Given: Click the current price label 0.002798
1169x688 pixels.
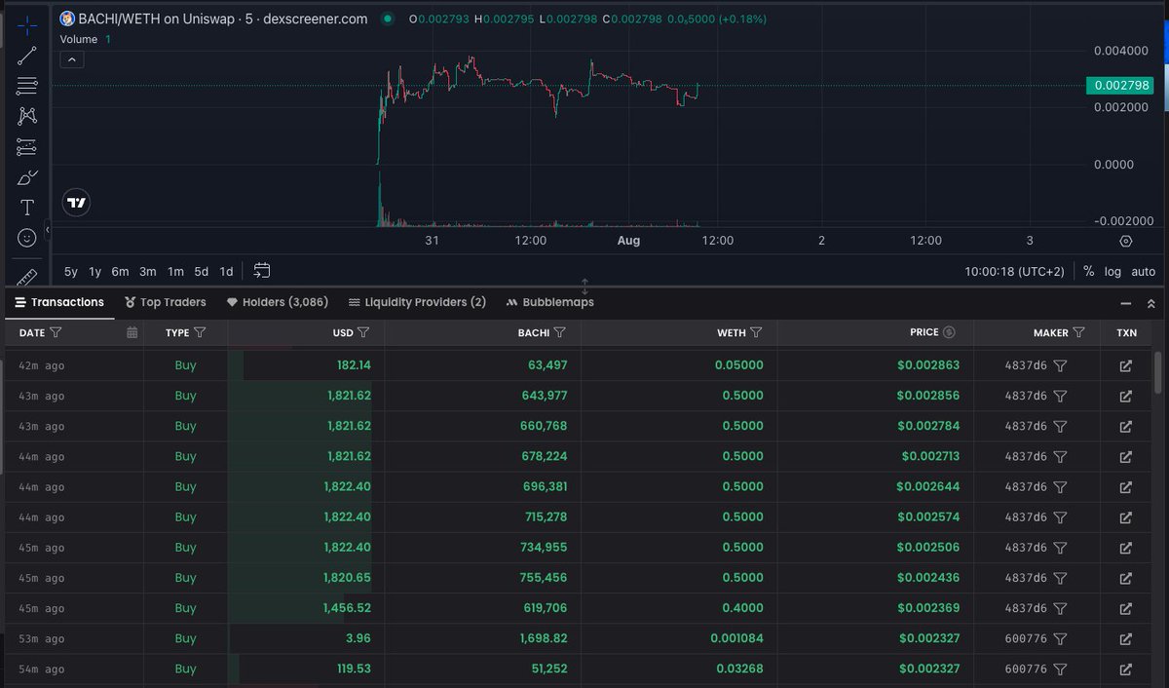Looking at the screenshot, I should click(1120, 86).
